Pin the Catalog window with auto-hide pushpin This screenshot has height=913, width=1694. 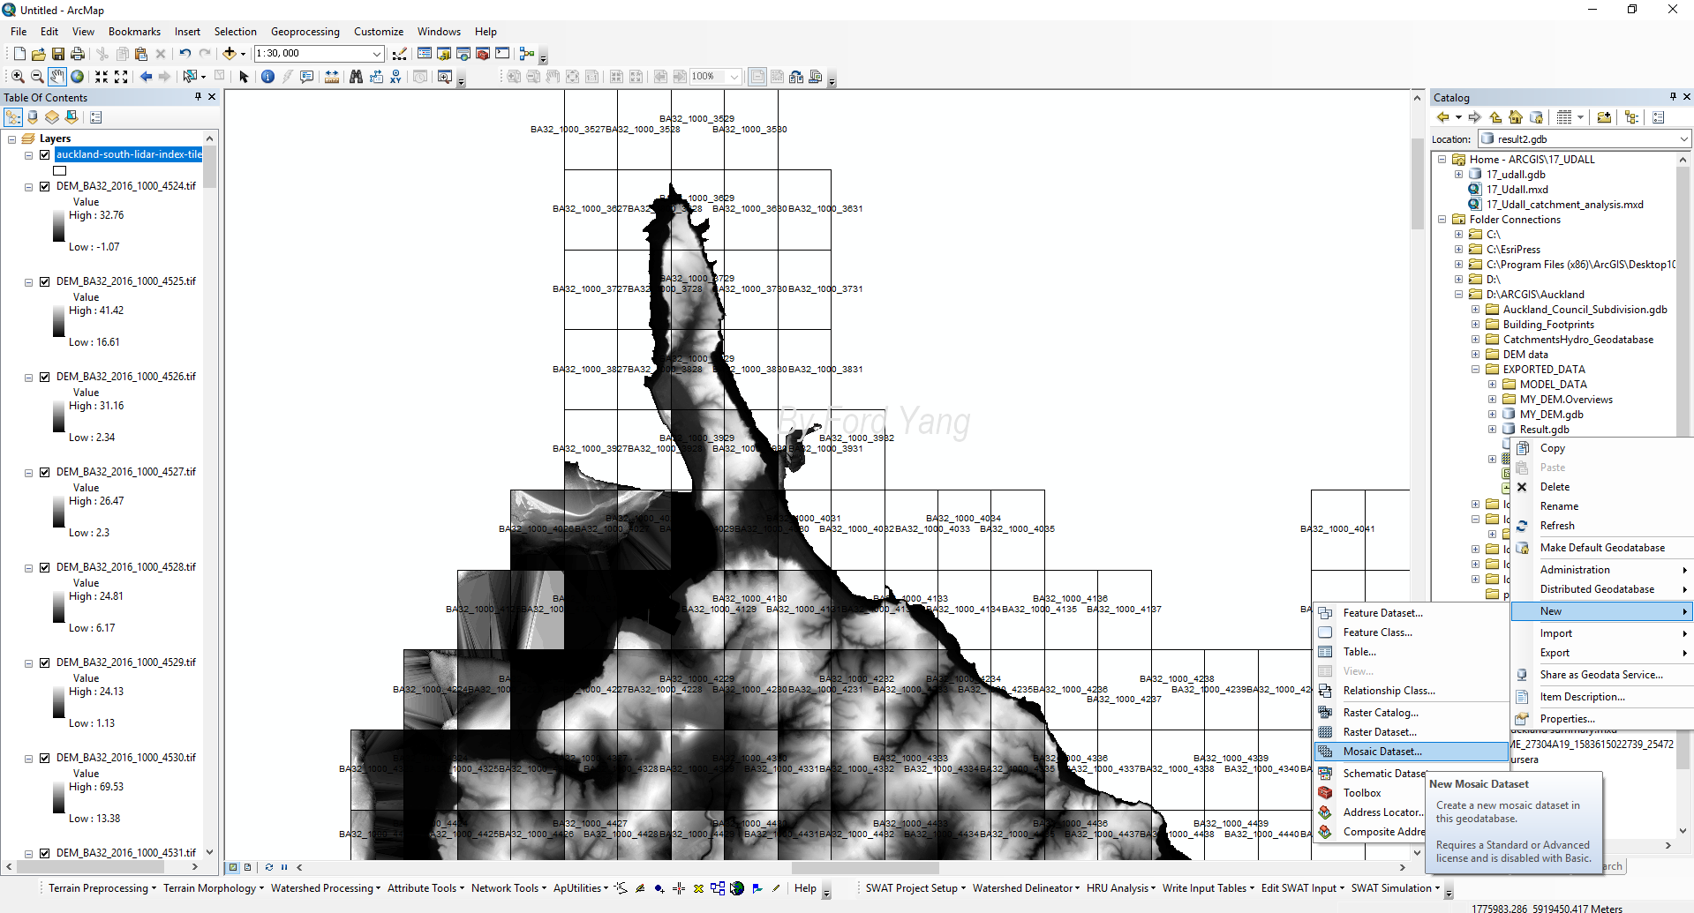tap(1673, 97)
